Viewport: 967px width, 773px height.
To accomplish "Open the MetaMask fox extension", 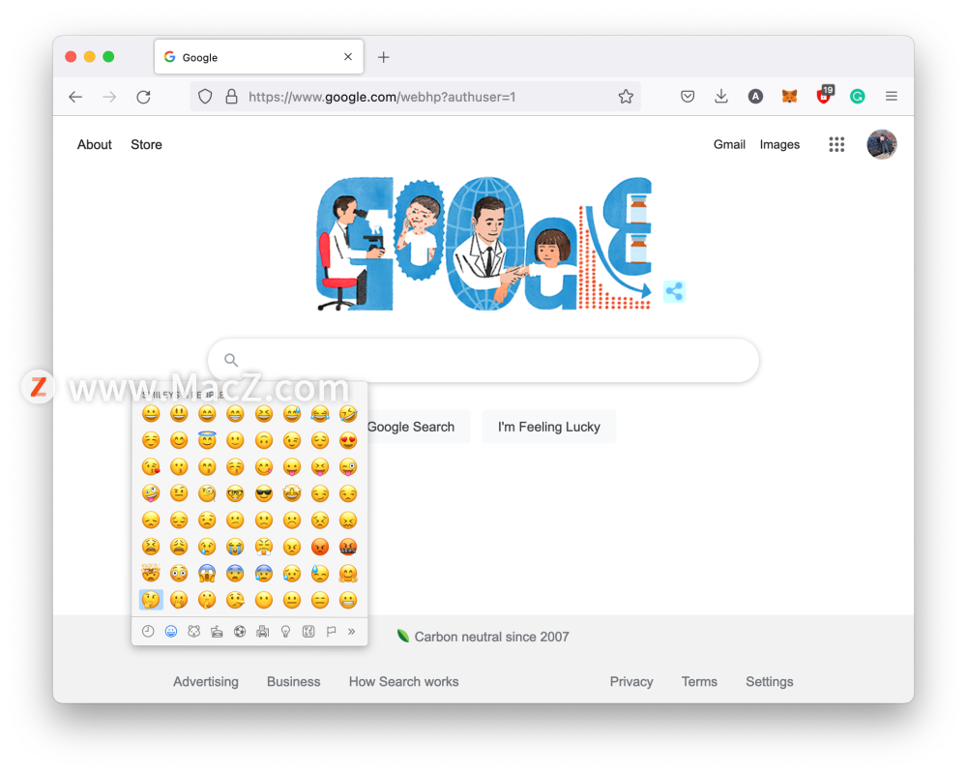I will coord(789,96).
